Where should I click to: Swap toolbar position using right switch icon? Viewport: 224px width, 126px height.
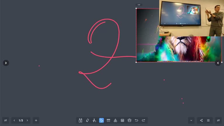(218, 120)
